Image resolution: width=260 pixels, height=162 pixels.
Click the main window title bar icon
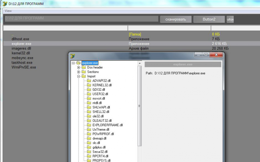[5, 4]
